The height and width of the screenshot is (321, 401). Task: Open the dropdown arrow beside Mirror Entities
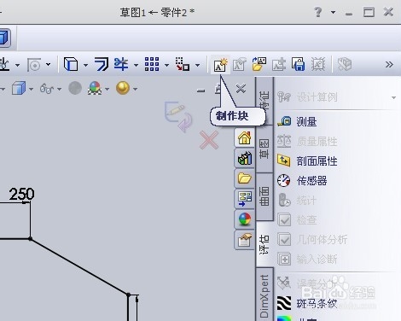[x=136, y=66]
